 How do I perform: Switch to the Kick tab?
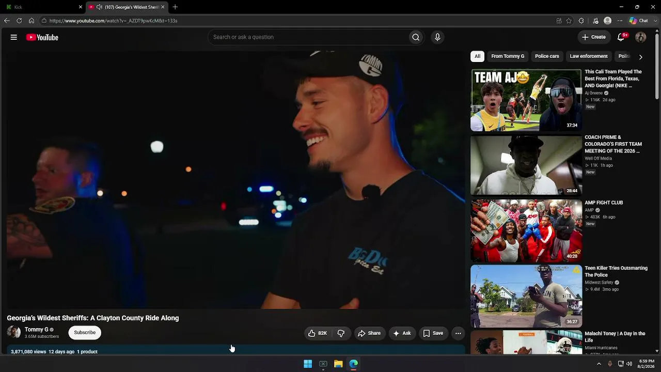[43, 7]
